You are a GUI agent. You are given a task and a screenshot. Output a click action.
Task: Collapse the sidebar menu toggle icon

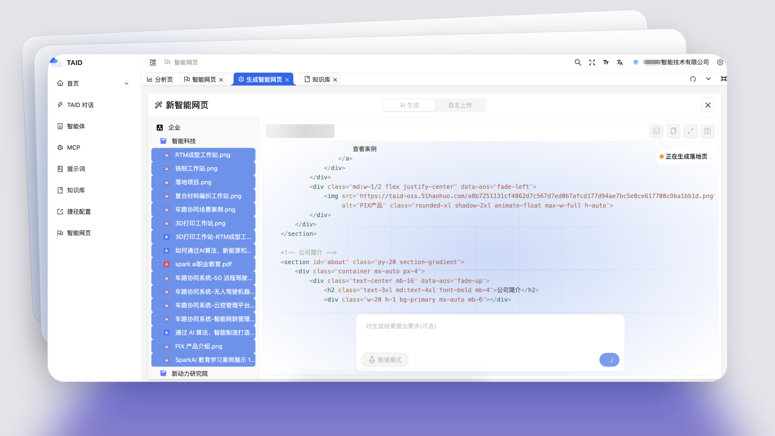pos(153,63)
